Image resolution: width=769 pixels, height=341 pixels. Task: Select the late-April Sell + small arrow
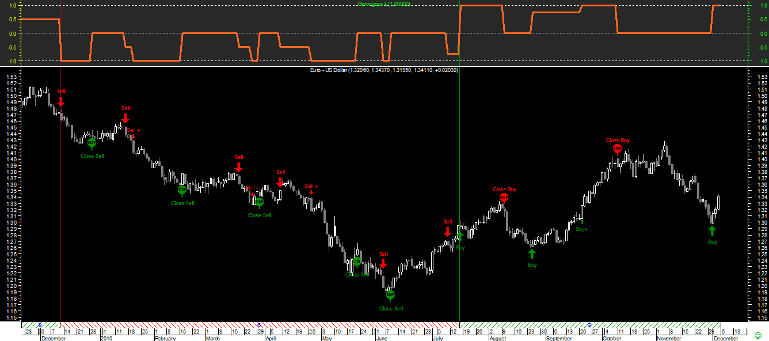[311, 192]
